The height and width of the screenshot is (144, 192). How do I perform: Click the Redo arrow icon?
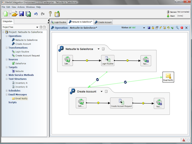(43, 14)
